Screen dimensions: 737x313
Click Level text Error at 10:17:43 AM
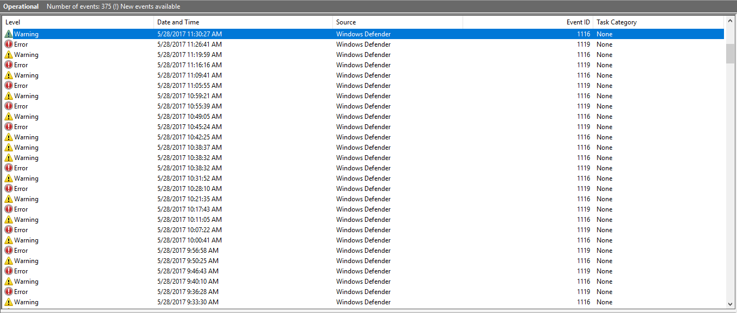click(x=21, y=209)
